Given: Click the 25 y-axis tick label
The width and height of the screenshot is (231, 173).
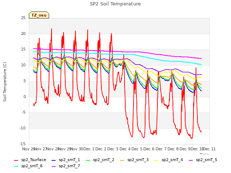Looking at the screenshot, I should 23,18.
